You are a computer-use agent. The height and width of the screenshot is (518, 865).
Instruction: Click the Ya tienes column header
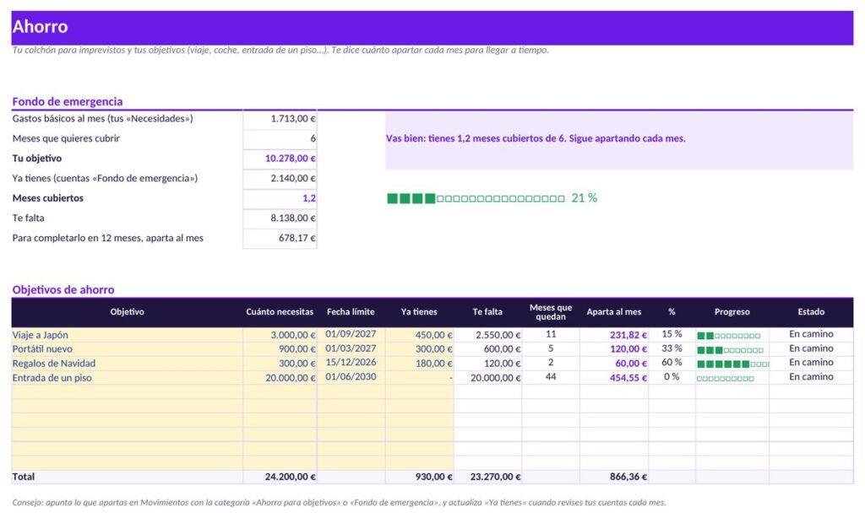tap(419, 312)
